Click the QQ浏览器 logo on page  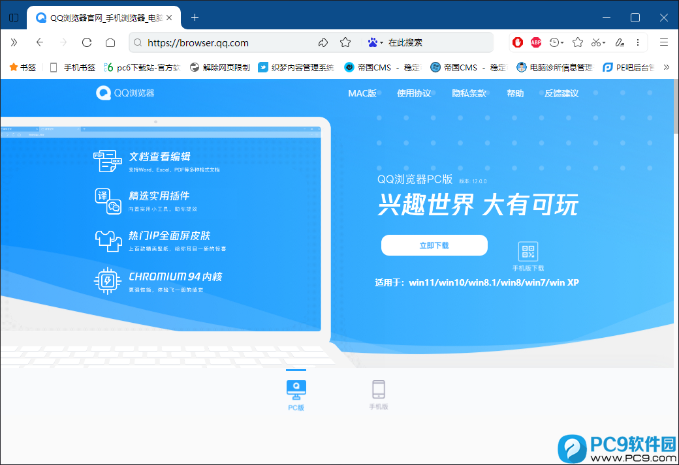coord(125,93)
